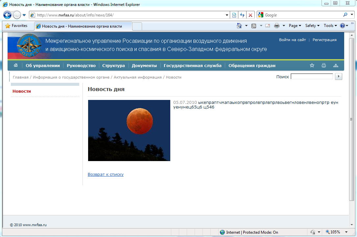This screenshot has width=357, height=237.
Task: Click the site Поиск search input field
Action: 312,77
